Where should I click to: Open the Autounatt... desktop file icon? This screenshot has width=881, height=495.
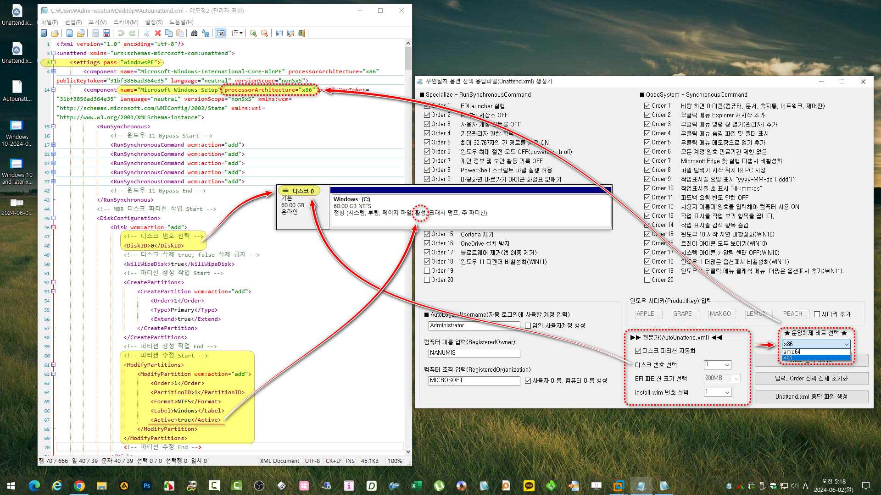coord(17,91)
